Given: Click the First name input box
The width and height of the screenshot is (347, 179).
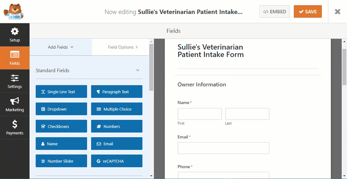Looking at the screenshot, I should click(200, 114).
